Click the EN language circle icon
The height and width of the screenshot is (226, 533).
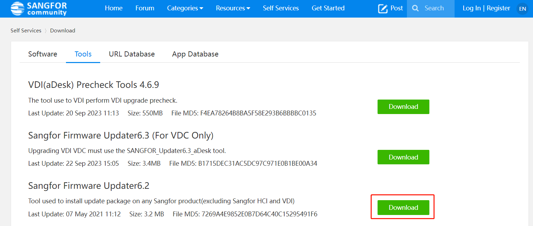click(523, 9)
